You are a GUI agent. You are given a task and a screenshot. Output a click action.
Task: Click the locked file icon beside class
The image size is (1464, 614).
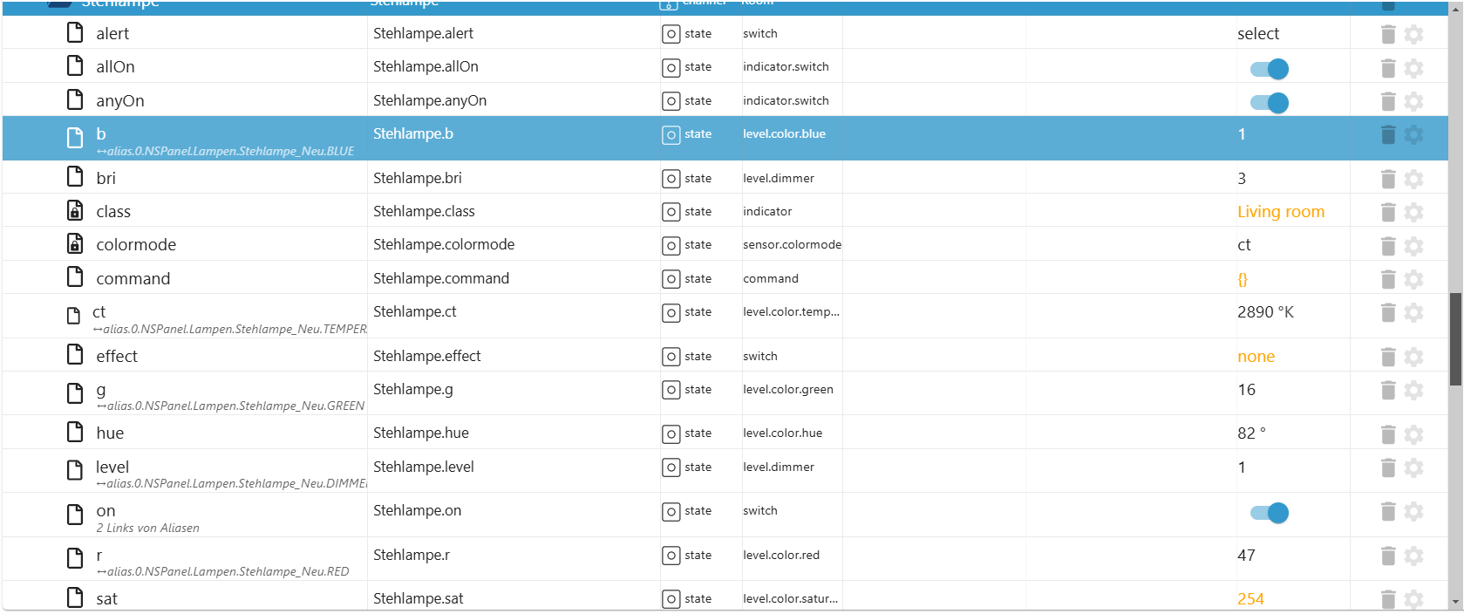[x=76, y=211]
